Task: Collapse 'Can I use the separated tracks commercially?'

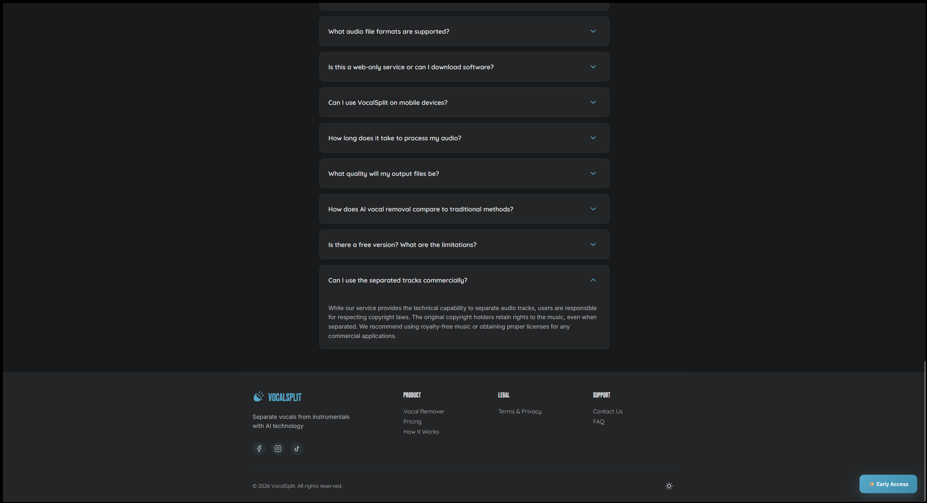Action: 464,280
